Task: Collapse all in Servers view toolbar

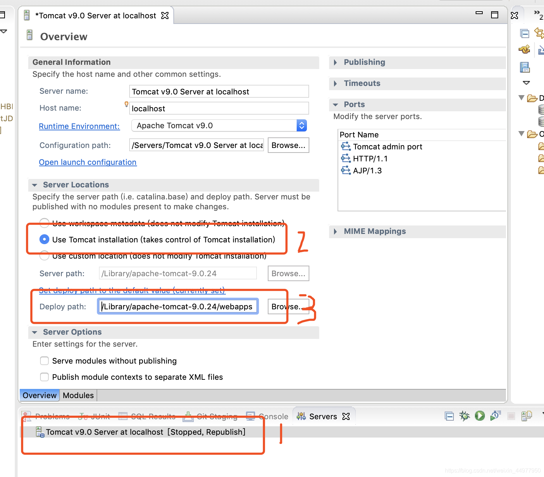Action: click(449, 416)
